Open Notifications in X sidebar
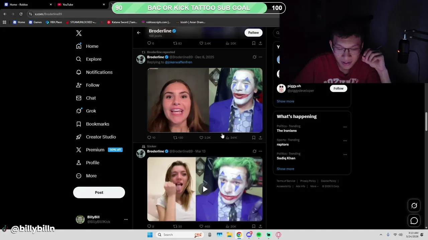The width and height of the screenshot is (428, 240). coord(94,72)
